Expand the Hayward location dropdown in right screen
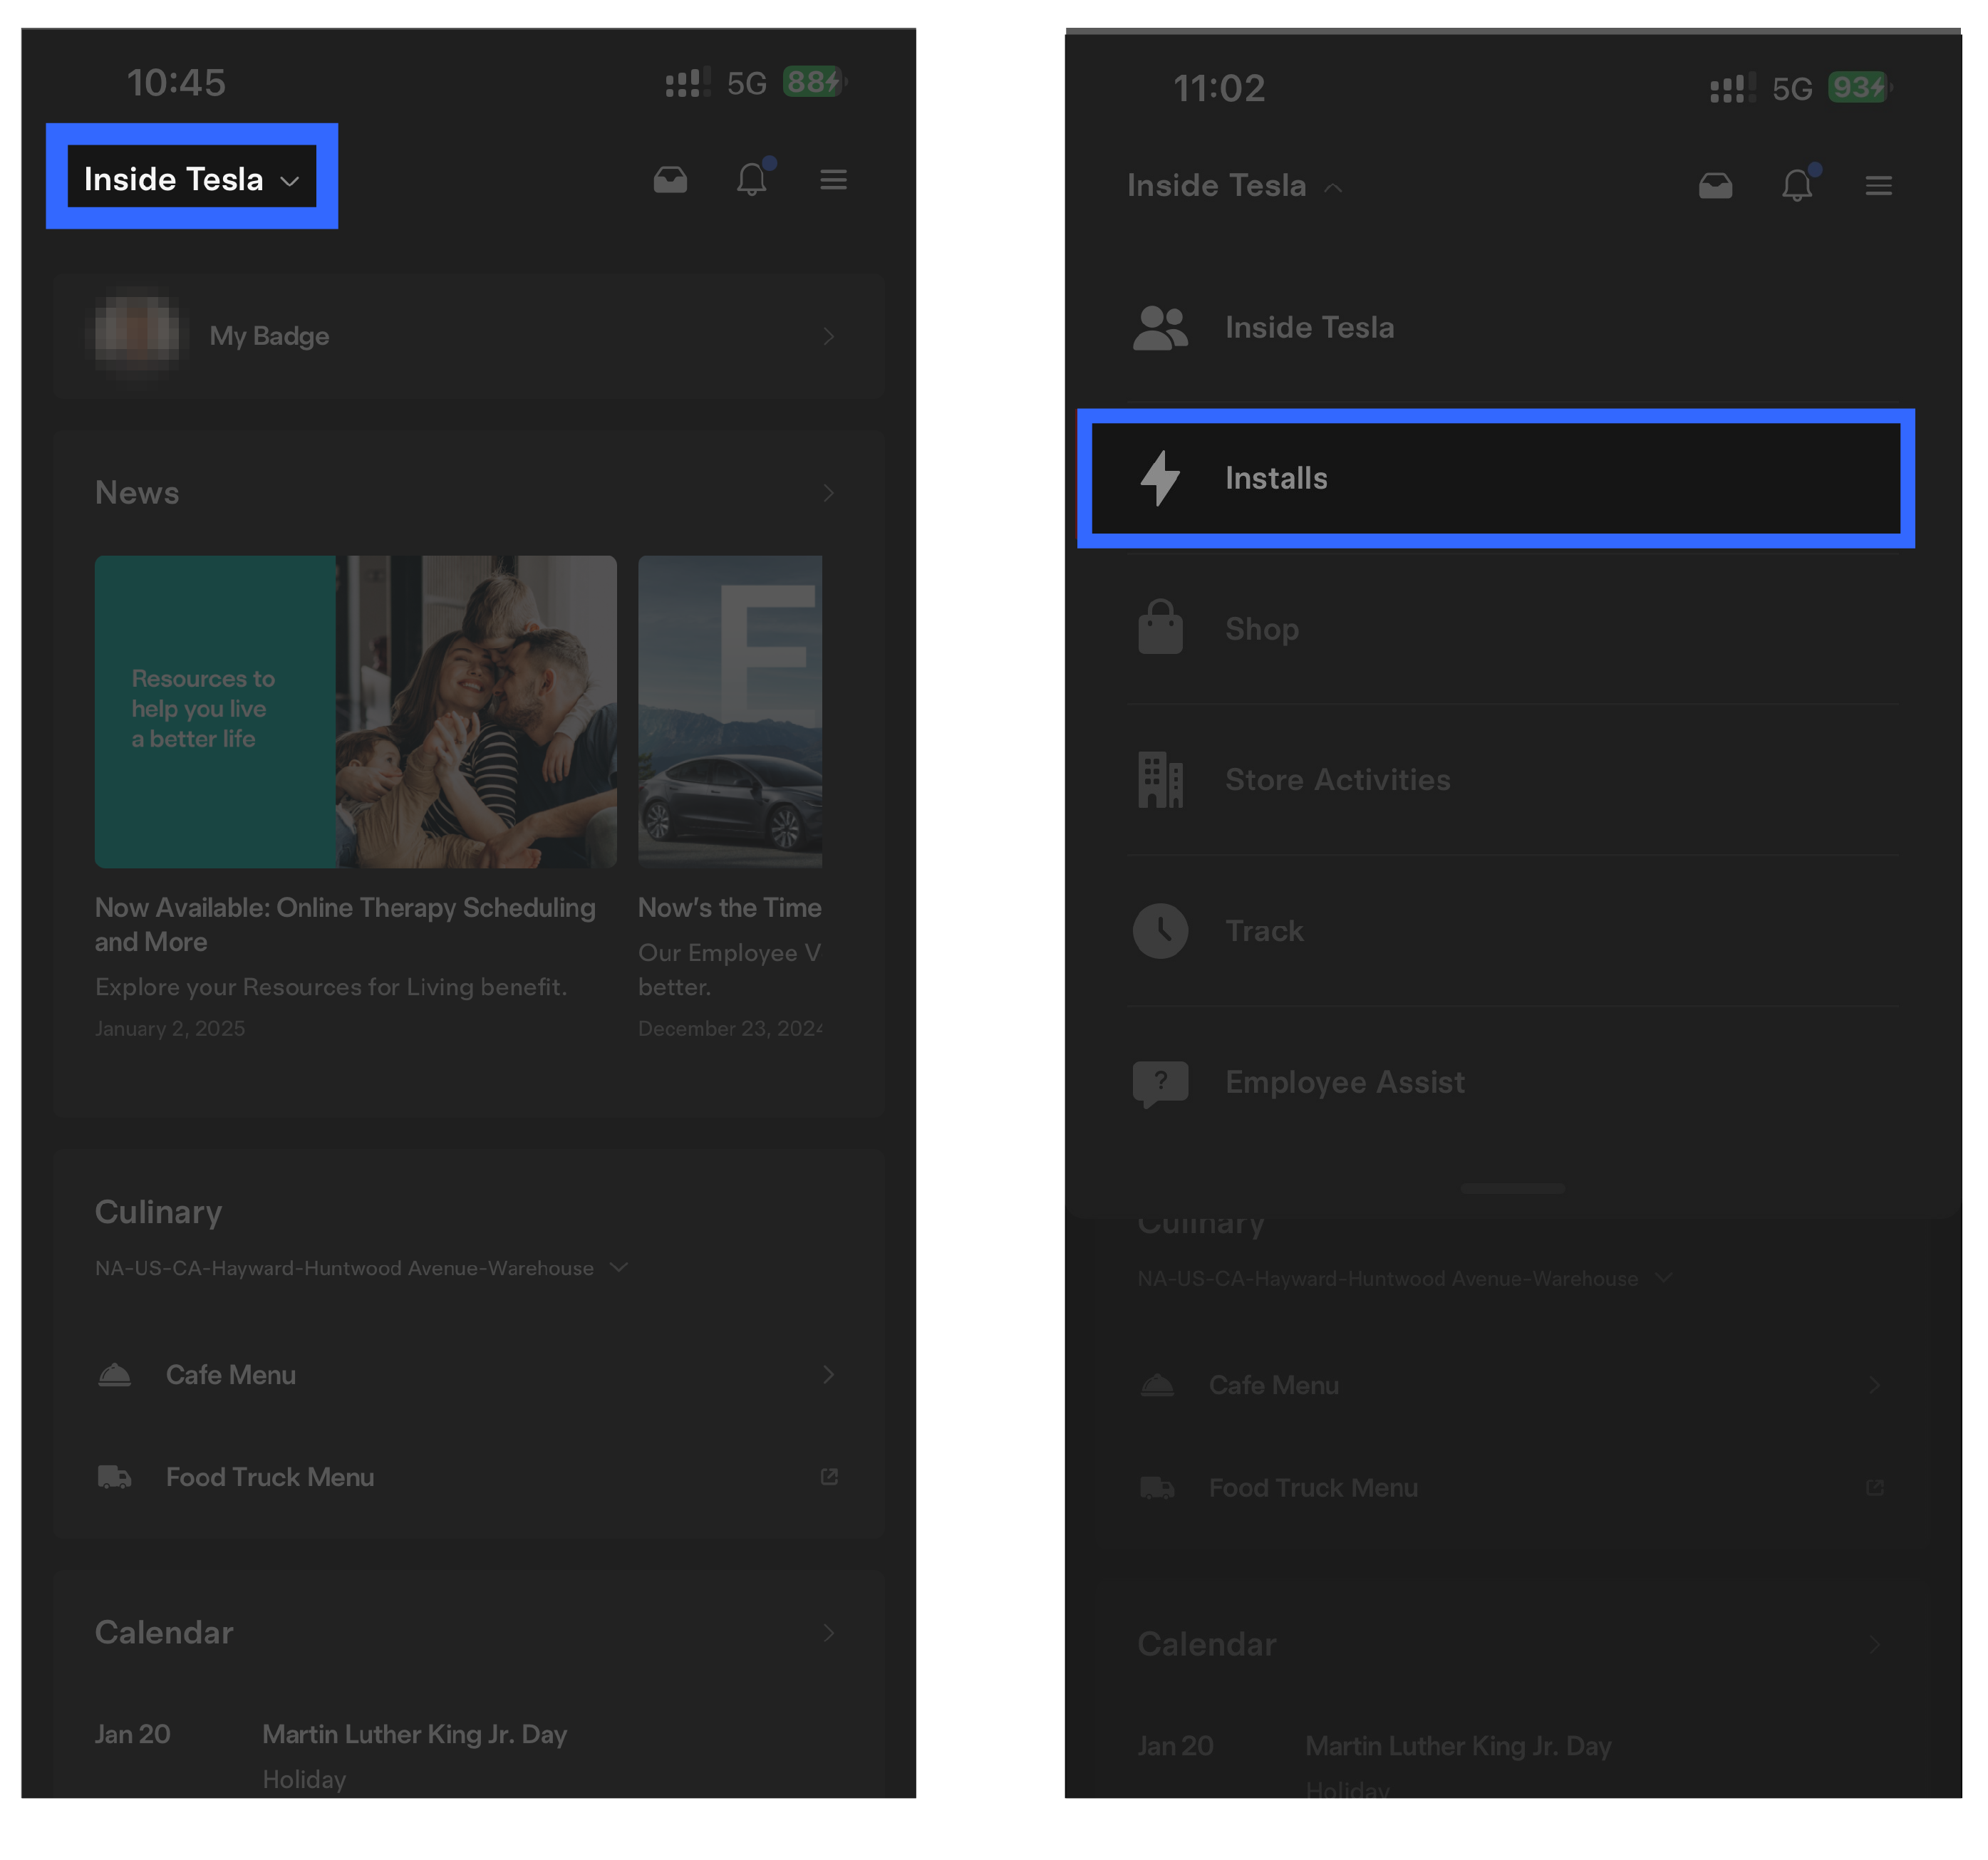The image size is (1988, 1860). (x=1405, y=1278)
